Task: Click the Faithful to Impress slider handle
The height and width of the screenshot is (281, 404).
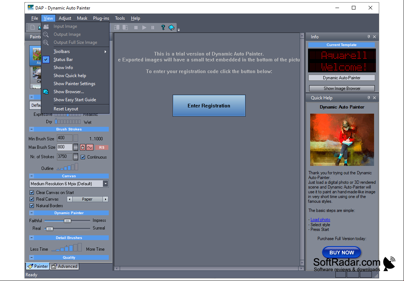Action: click(x=67, y=221)
